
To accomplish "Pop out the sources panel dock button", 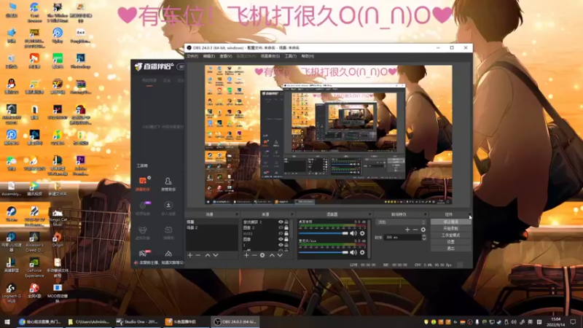I will (292, 214).
